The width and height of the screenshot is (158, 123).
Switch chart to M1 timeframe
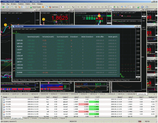78,7
